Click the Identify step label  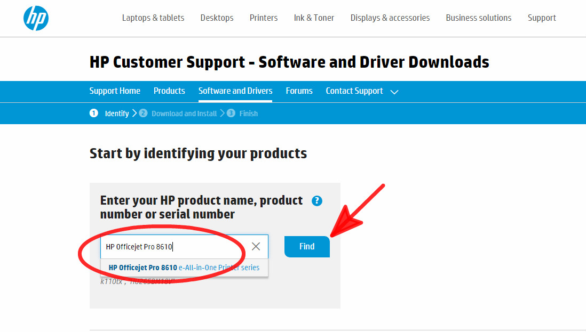(116, 114)
